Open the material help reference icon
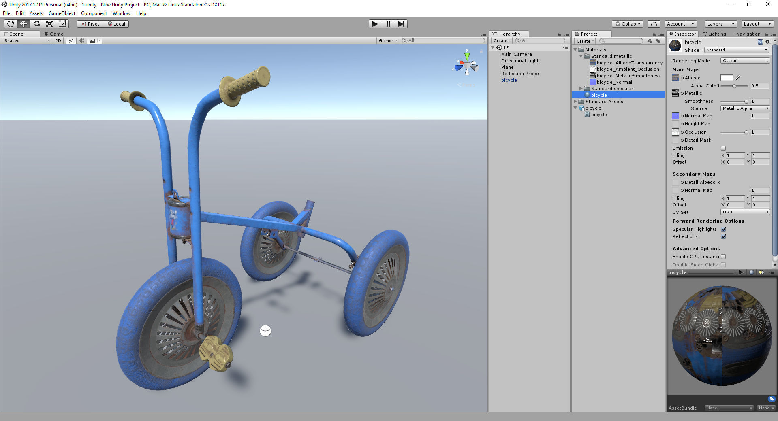The width and height of the screenshot is (778, 421). coord(760,42)
